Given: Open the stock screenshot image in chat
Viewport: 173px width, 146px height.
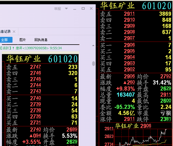Looking at the screenshot, I should click(x=40, y=100).
